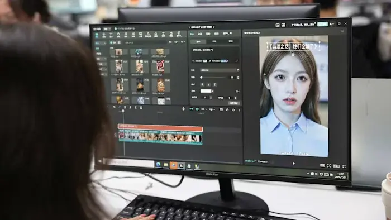Select the teal video clip strip on the timeline
391x220 pixels.
pos(160,137)
